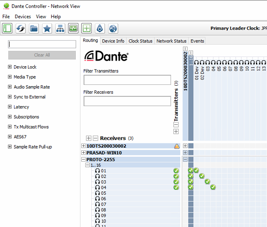Viewport: 267px width, 227px height.
Task: Toggle subscription of receiver 04 to transmitter 04
Action: (x=213, y=187)
